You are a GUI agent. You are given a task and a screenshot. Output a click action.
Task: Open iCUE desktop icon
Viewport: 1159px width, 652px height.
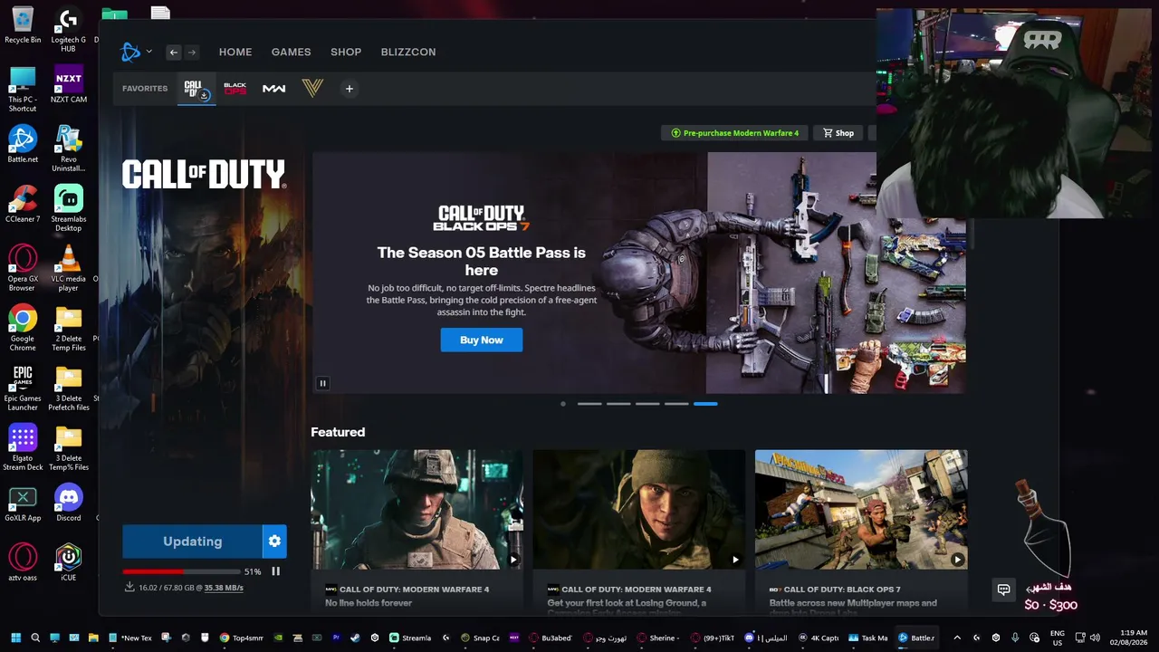tap(68, 562)
